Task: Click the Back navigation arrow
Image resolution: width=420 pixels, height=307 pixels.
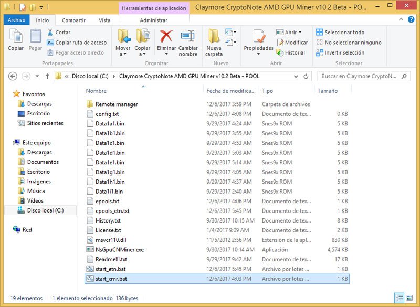Action: pyautogui.click(x=13, y=76)
